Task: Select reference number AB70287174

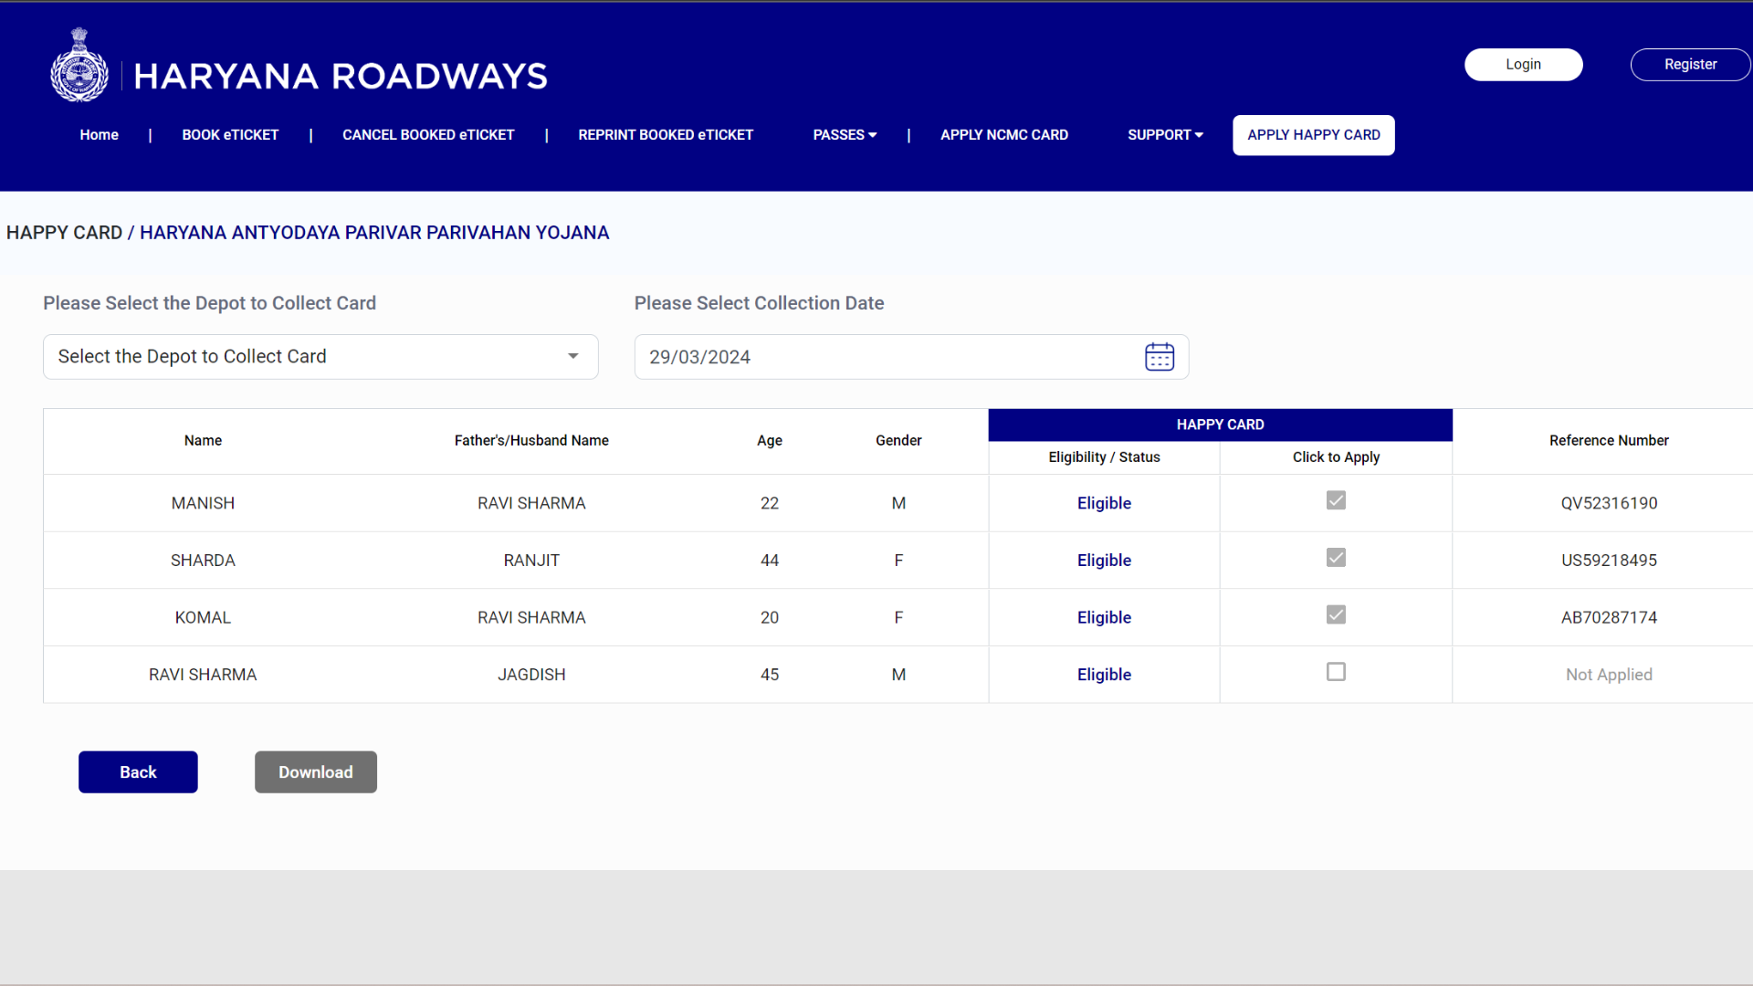Action: click(x=1609, y=617)
